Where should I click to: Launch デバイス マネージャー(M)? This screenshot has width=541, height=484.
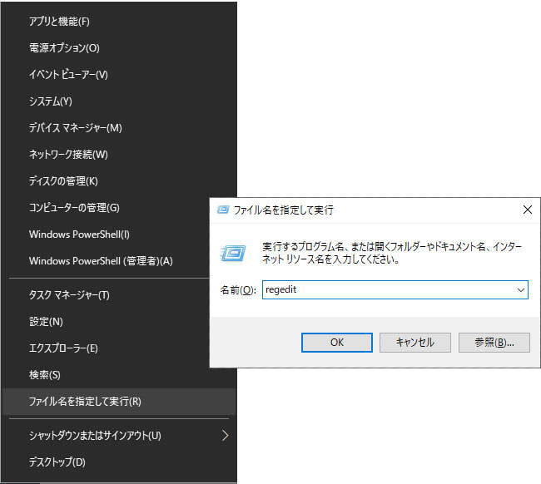tap(119, 128)
